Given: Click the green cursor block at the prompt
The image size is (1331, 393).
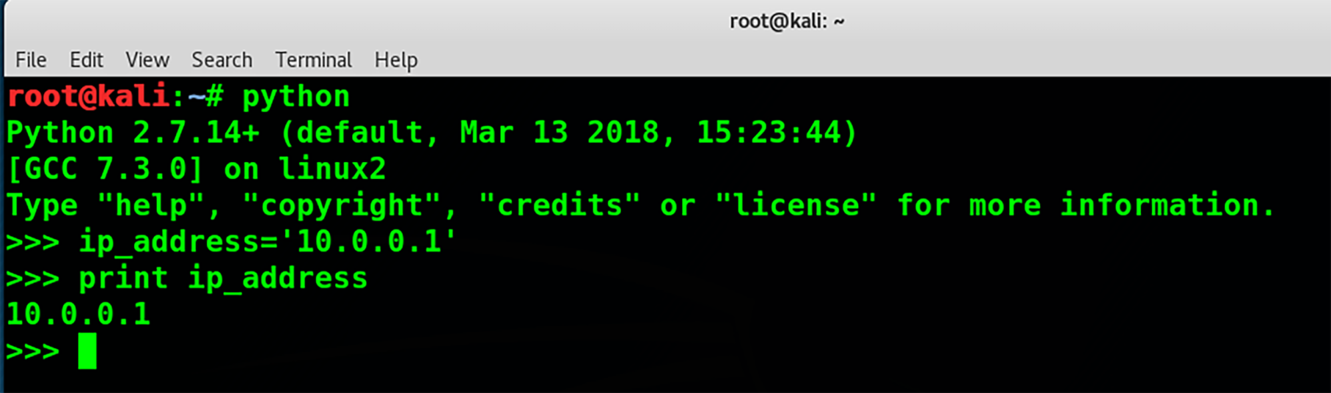Looking at the screenshot, I should pos(87,351).
